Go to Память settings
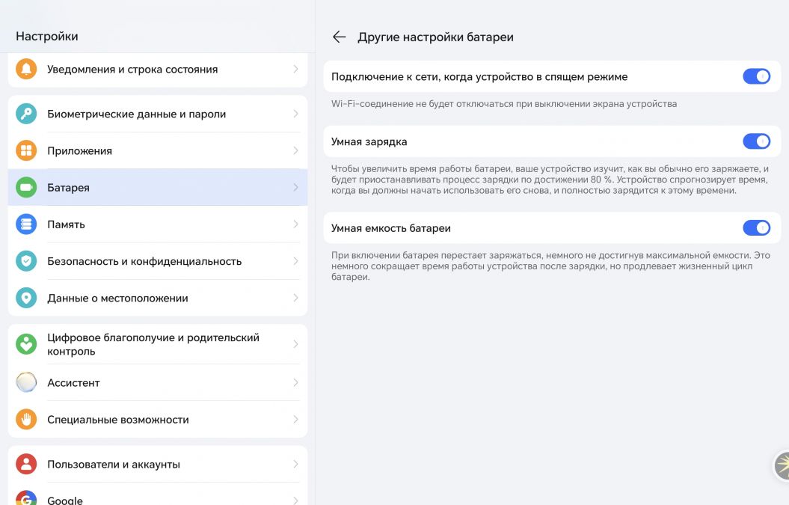 point(158,224)
